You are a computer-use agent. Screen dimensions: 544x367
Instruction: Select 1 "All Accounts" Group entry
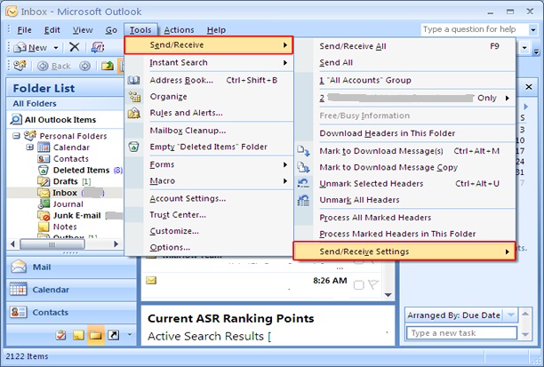[404, 80]
